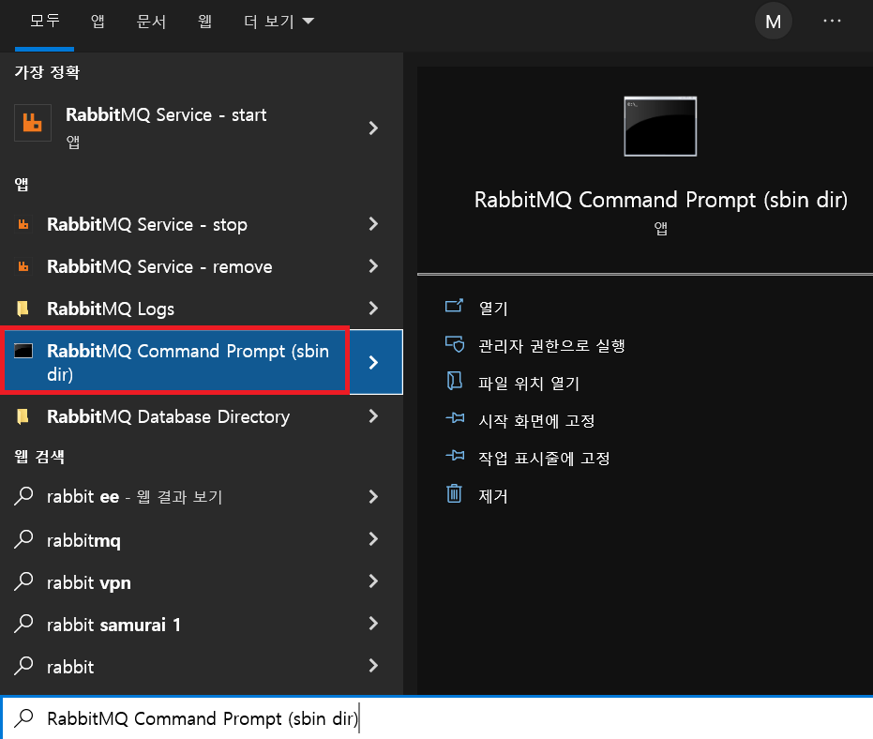The image size is (873, 739).
Task: Expand RabbitMQ Service - remove details arrow
Action: (373, 266)
